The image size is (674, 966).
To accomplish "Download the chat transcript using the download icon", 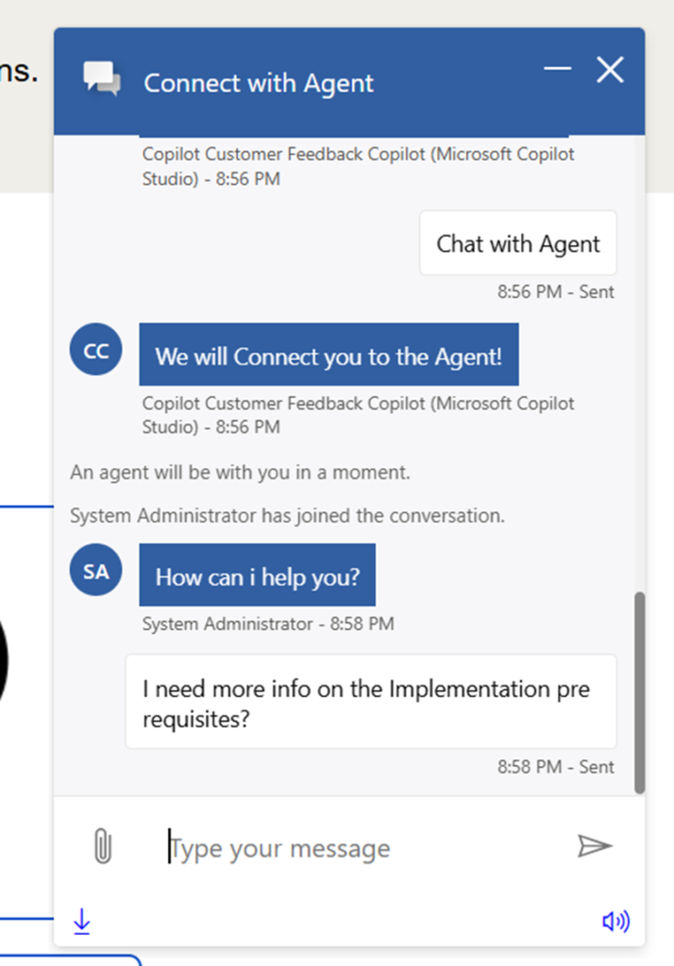I will [82, 921].
